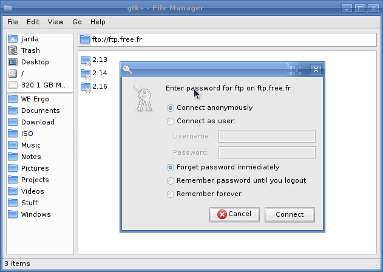Click the Password input field

(267, 153)
